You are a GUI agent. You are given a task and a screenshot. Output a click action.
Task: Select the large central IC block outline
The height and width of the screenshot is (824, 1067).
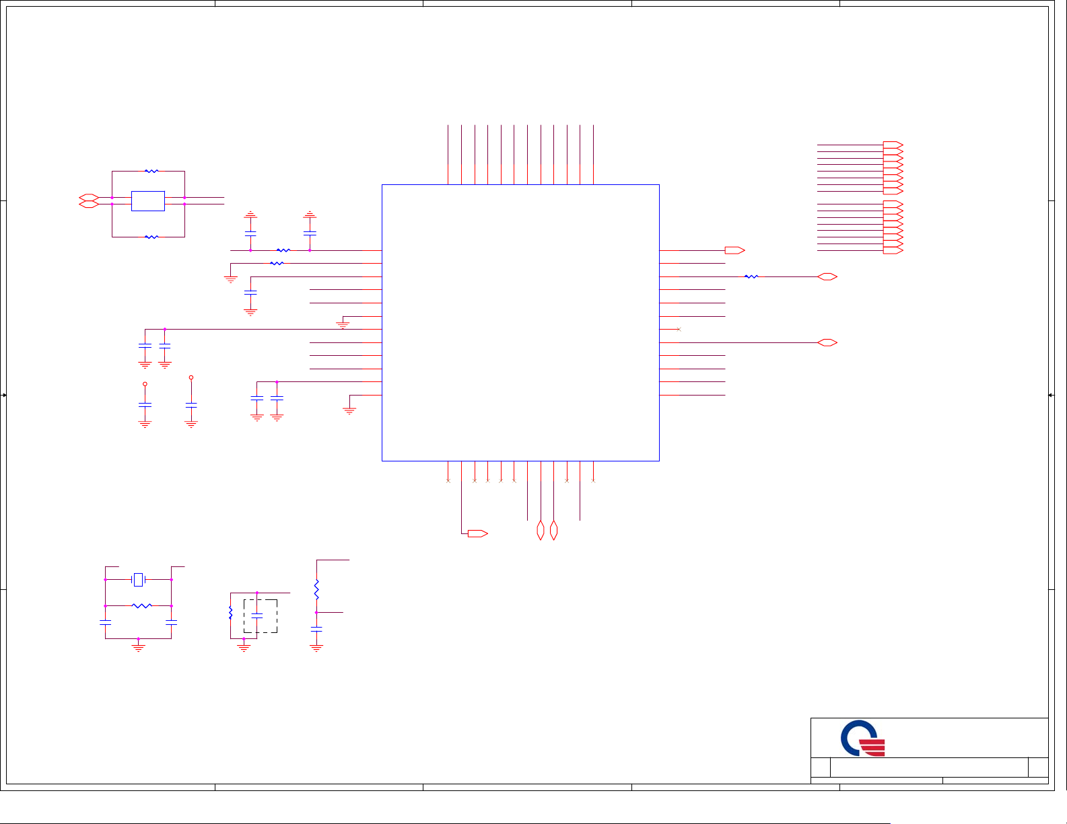pyautogui.click(x=520, y=323)
